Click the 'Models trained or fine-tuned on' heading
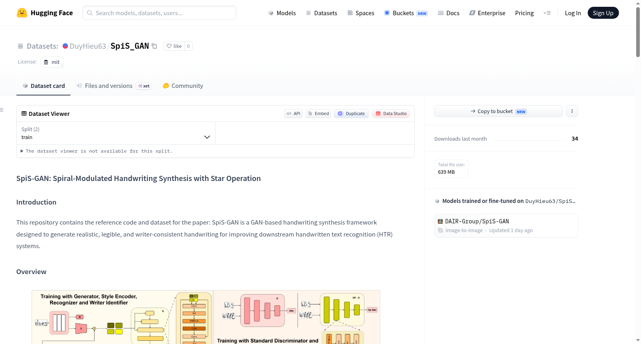 tap(483, 201)
